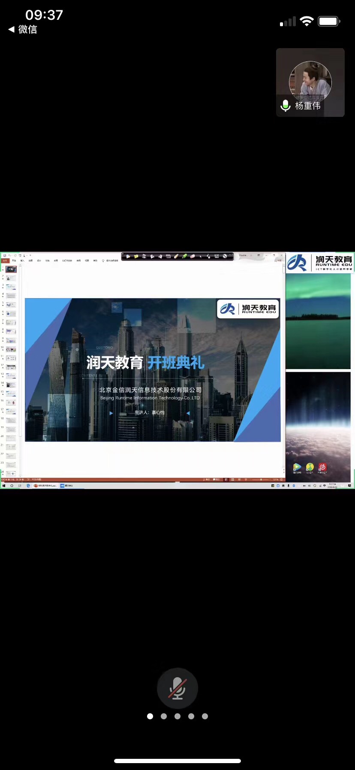Open the red 网易云音乐 desktop icon

(x=322, y=467)
